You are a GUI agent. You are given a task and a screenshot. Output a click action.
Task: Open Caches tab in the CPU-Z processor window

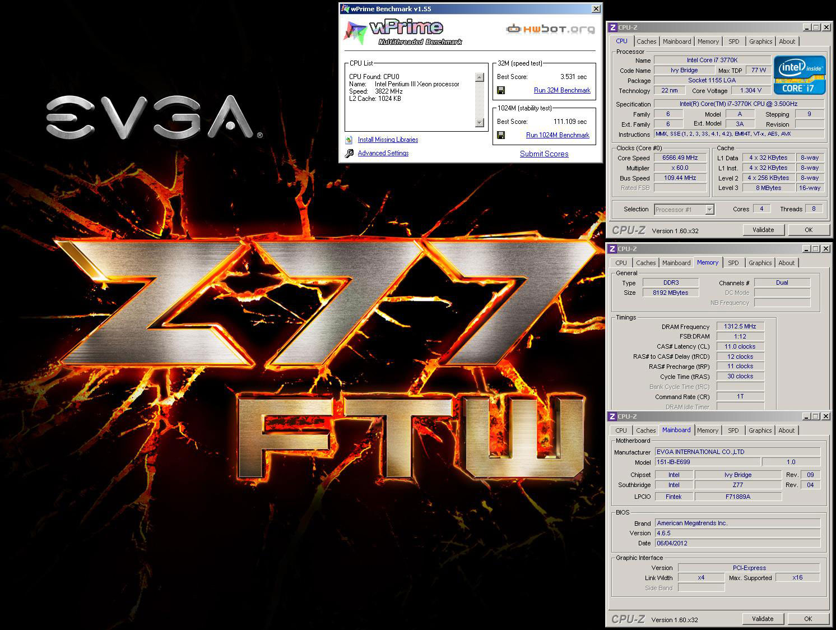[x=647, y=41]
